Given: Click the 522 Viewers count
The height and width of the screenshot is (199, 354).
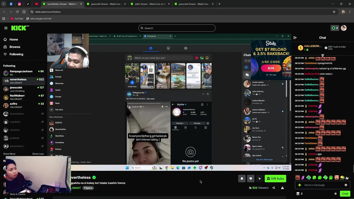Looking at the screenshot, I should [259, 188].
